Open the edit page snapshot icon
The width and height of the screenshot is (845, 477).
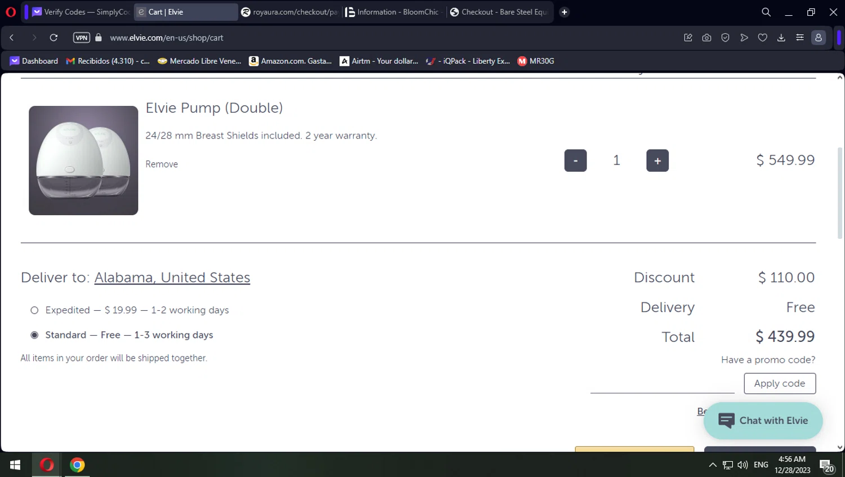pyautogui.click(x=688, y=38)
